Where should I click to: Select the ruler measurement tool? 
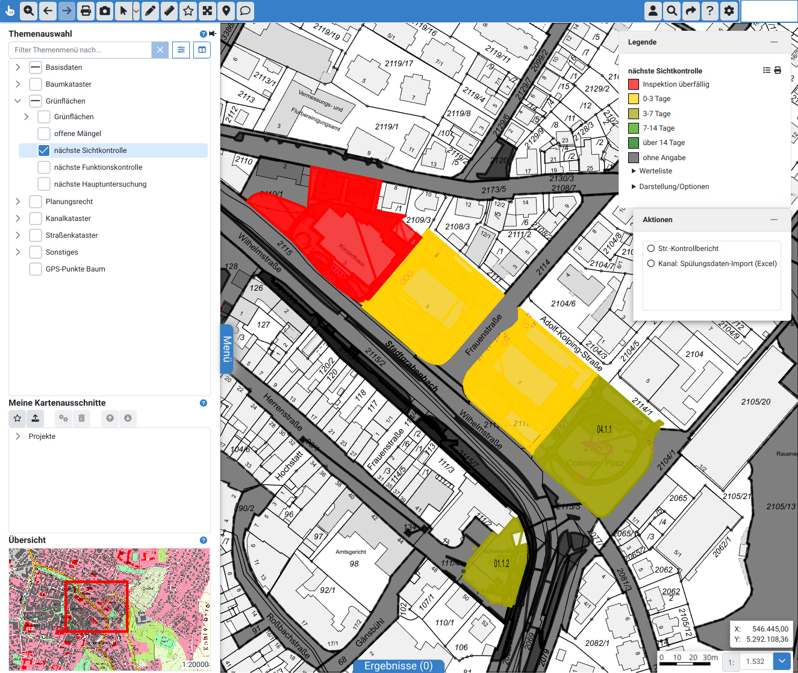click(x=169, y=11)
